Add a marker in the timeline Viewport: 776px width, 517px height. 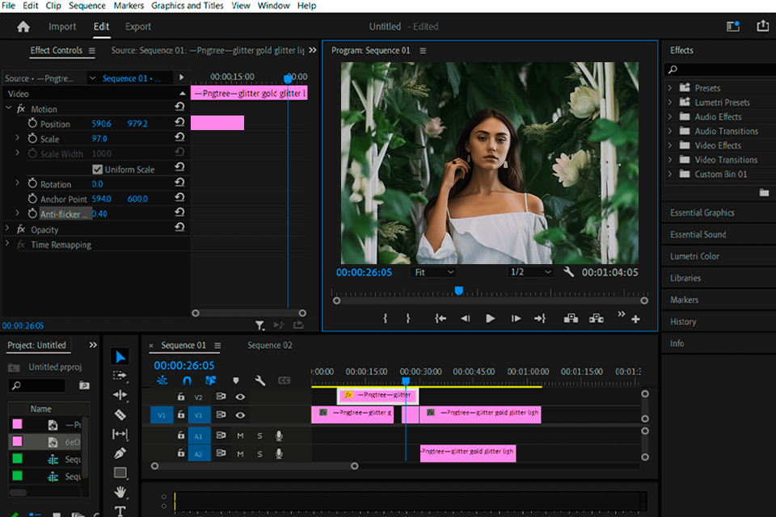[235, 380]
